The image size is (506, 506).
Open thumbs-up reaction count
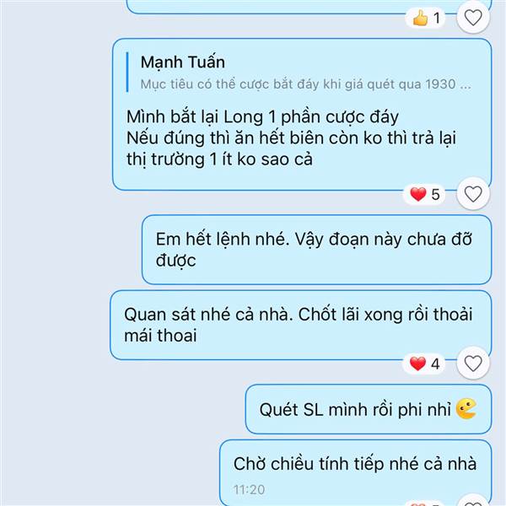(426, 18)
